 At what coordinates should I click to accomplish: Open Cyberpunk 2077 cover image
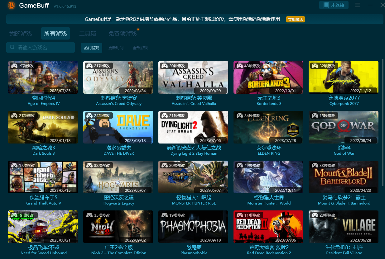[344, 77]
